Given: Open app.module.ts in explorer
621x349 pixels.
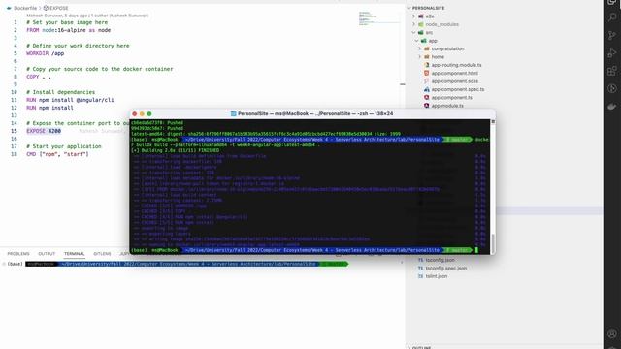Looking at the screenshot, I should [x=447, y=106].
